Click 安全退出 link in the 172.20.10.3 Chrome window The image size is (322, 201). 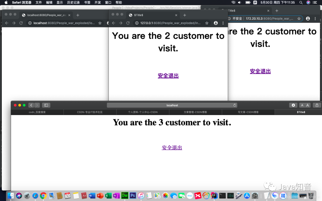click(260, 71)
